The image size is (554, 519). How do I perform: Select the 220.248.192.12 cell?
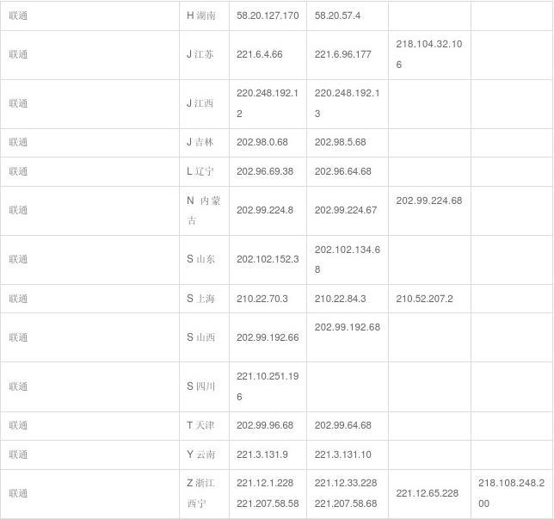268,103
